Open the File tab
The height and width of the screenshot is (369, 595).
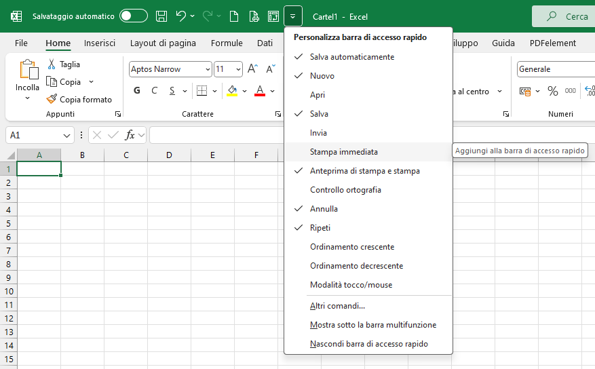coord(21,43)
